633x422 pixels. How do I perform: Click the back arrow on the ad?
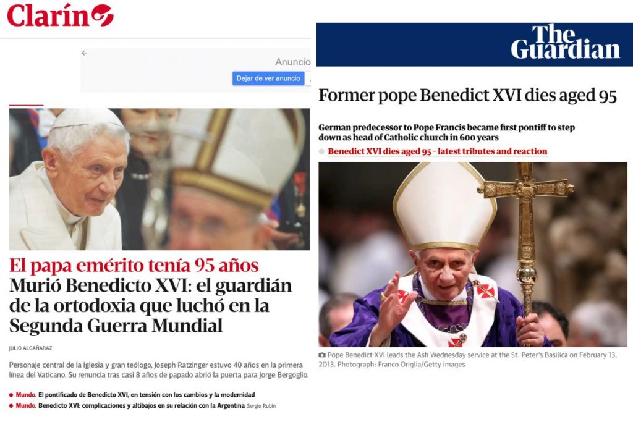coord(84,53)
